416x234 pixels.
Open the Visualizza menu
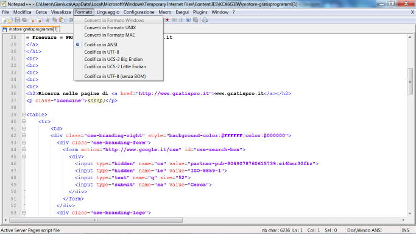pos(61,12)
